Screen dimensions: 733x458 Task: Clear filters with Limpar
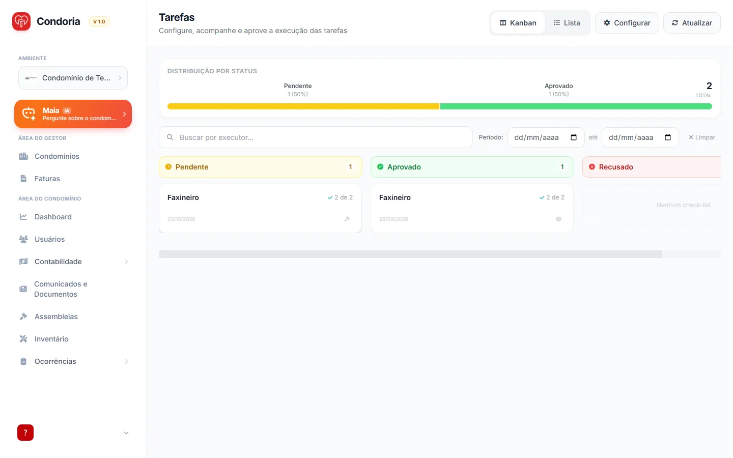(701, 137)
